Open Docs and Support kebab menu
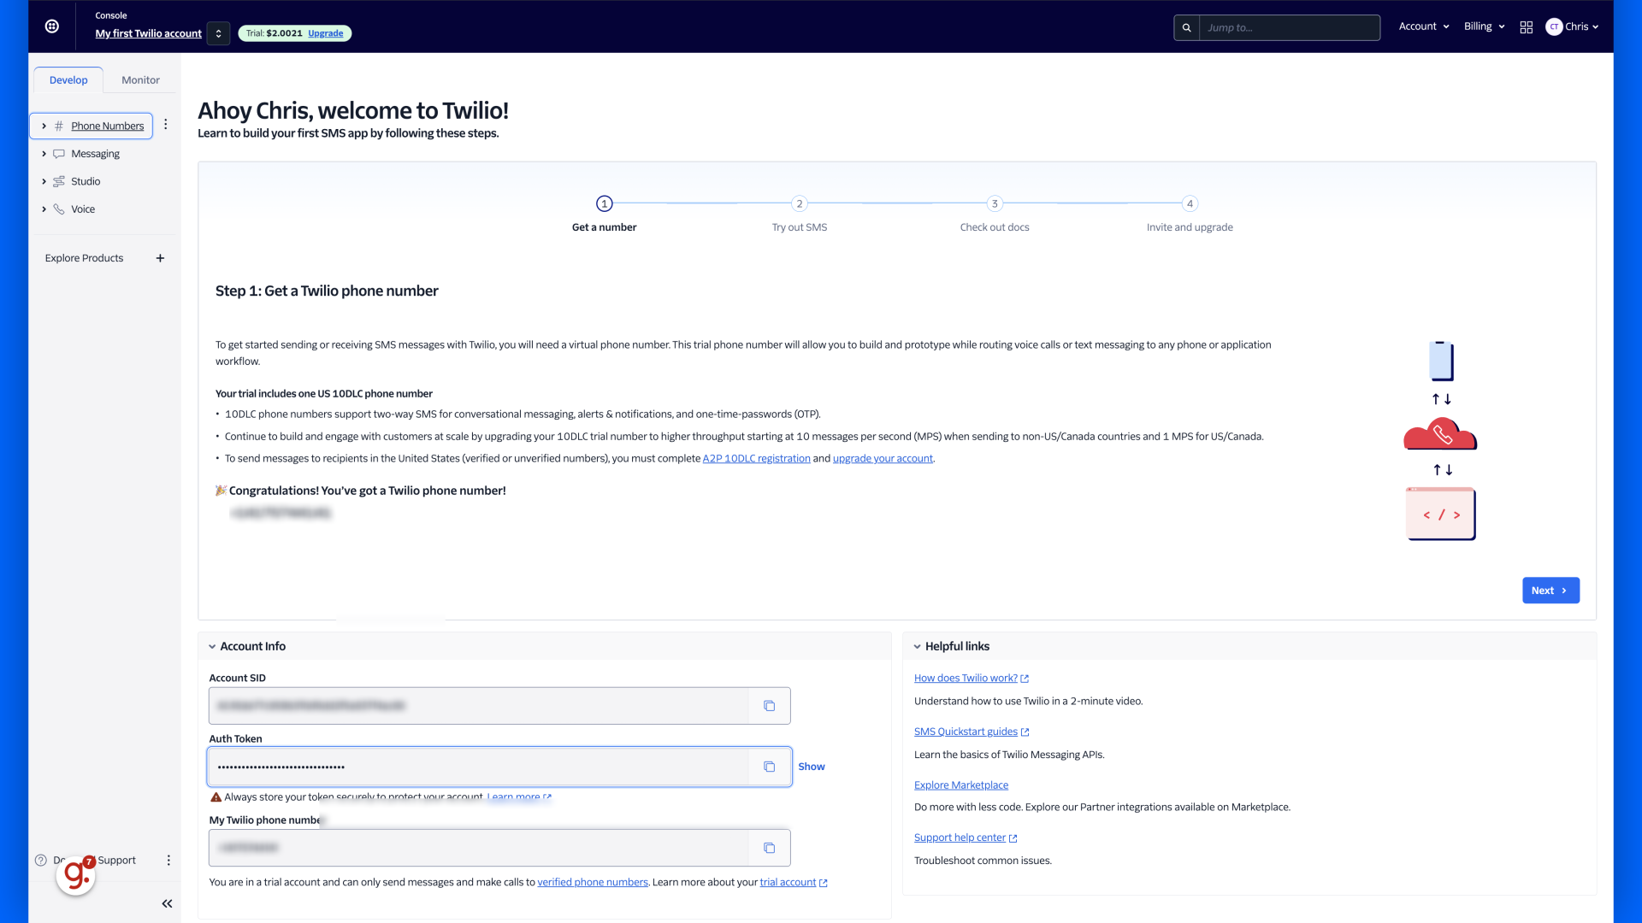This screenshot has width=1642, height=923. (x=168, y=861)
